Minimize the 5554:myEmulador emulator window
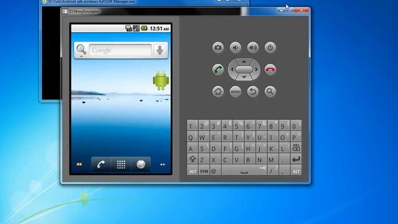Viewport: 398px width, 224px height. (281, 10)
